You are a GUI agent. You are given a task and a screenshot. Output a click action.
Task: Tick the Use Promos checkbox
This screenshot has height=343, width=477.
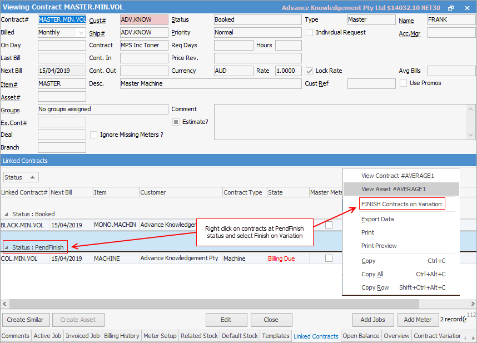(404, 83)
